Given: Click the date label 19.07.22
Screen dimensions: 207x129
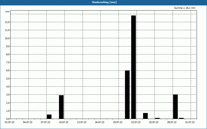Looking at the screenshot, I should point(118,122).
